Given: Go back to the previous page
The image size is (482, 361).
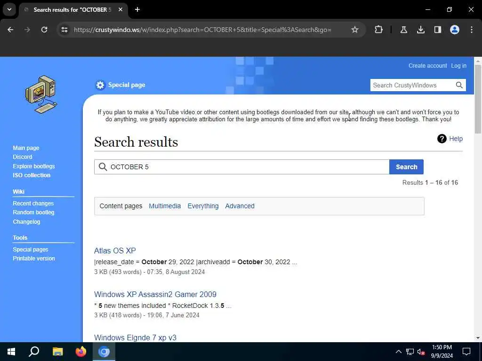Looking at the screenshot, I should (10, 30).
